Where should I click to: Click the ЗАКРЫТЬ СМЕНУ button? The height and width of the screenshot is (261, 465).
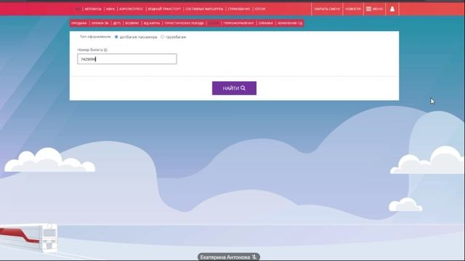click(x=327, y=9)
